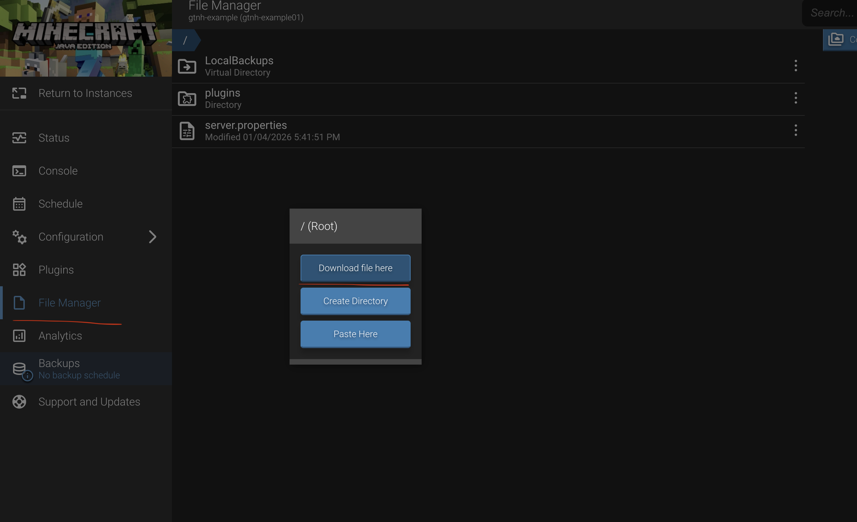
Task: Expand the Configuration submenu chevron
Action: (x=152, y=237)
